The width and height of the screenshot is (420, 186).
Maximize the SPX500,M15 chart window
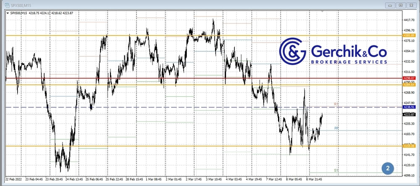[400, 5]
